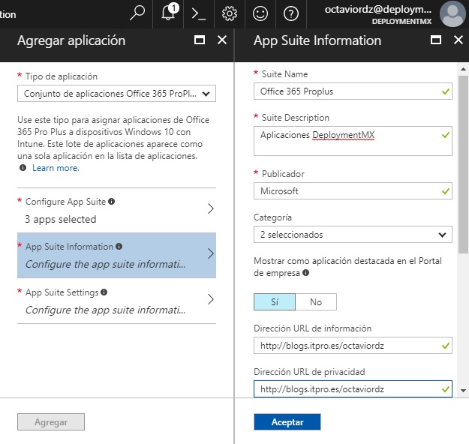The width and height of the screenshot is (469, 444).
Task: Click the search magnifier icon in top bar
Action: pyautogui.click(x=137, y=13)
